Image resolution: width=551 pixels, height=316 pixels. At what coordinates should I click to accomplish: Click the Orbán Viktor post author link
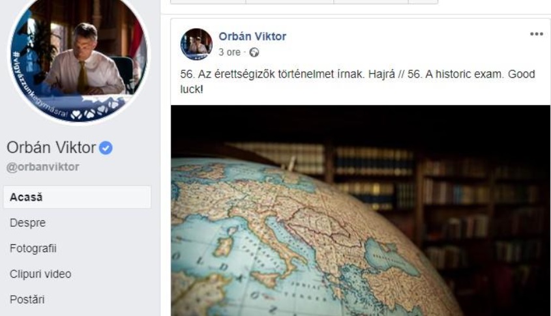(x=252, y=36)
